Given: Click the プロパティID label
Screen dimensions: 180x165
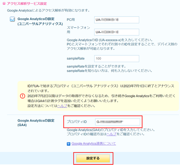Looking at the screenshot, I should pos(77,122).
